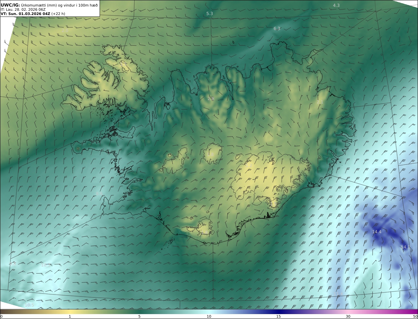The width and height of the screenshot is (418, 319).
Task: Click the 5.3 value label on map
Action: pos(210,14)
